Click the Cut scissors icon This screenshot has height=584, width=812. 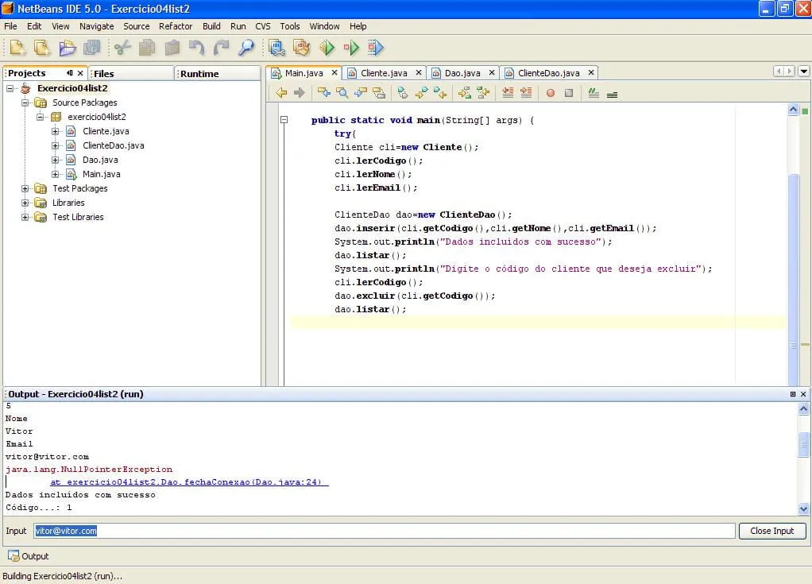click(x=122, y=48)
